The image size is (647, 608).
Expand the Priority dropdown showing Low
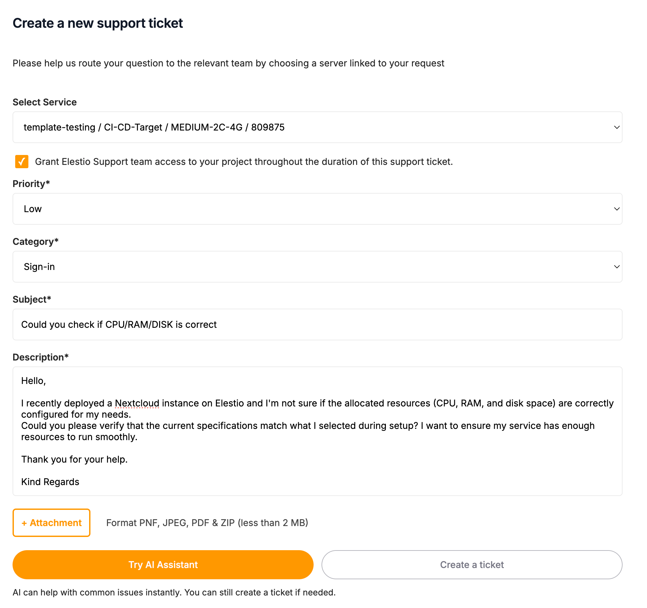pyautogui.click(x=317, y=209)
